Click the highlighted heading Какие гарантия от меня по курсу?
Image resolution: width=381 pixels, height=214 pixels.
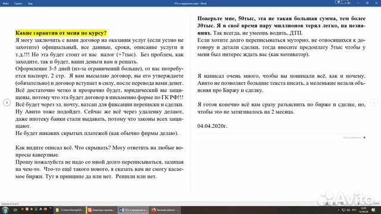click(x=61, y=33)
